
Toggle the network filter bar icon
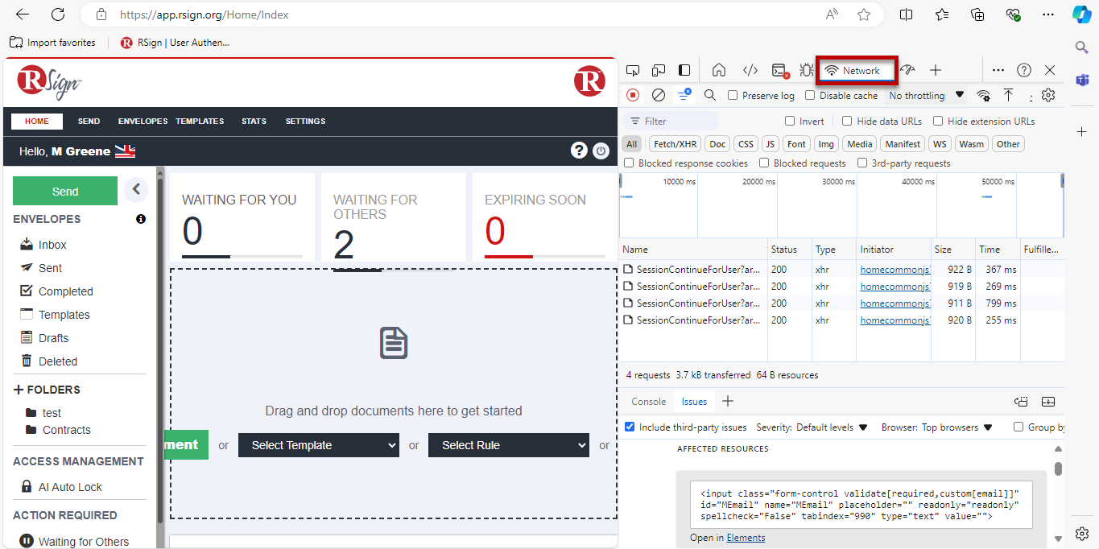(684, 95)
